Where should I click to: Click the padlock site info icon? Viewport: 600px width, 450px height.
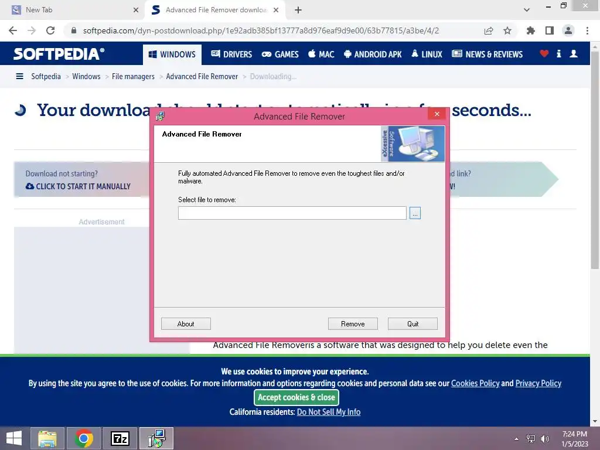pos(74,30)
